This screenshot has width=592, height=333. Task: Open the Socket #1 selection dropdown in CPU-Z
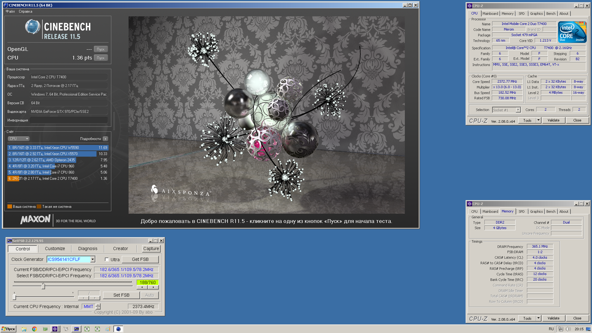point(518,110)
